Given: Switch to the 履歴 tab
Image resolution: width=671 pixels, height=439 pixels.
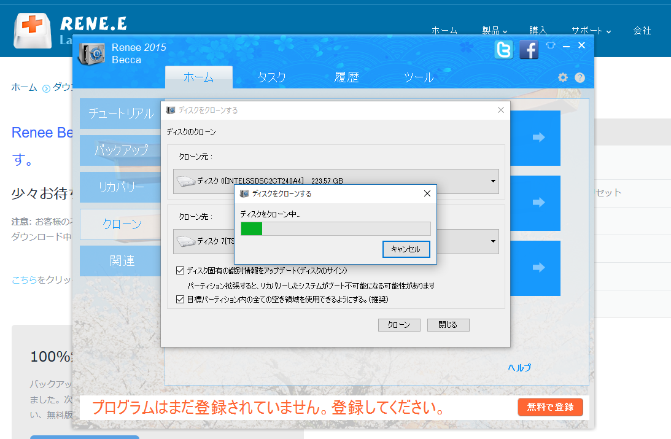Looking at the screenshot, I should point(346,77).
